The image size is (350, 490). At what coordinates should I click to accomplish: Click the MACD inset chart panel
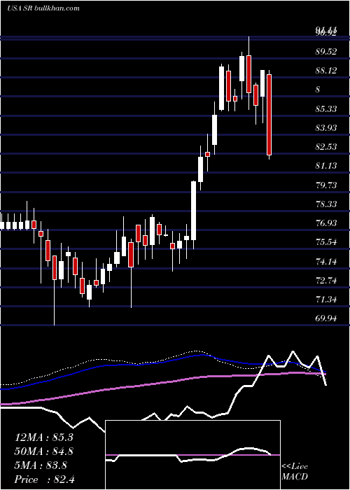tap(192, 455)
